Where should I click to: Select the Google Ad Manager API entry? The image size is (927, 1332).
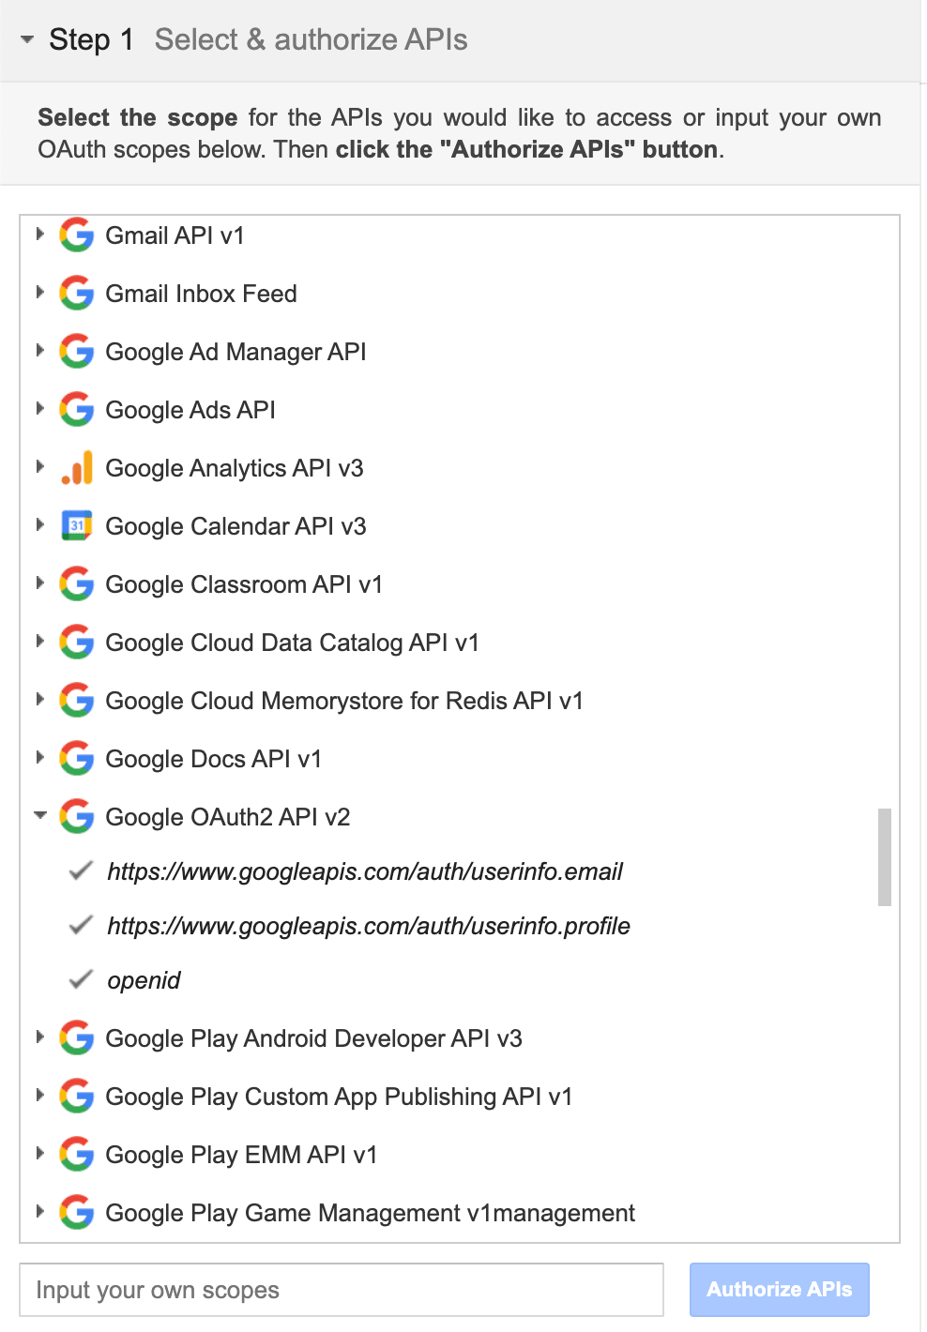(x=236, y=352)
